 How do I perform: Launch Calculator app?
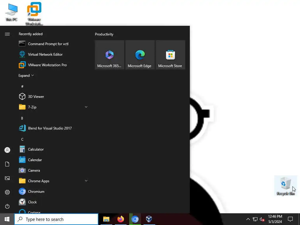pyautogui.click(x=53, y=149)
